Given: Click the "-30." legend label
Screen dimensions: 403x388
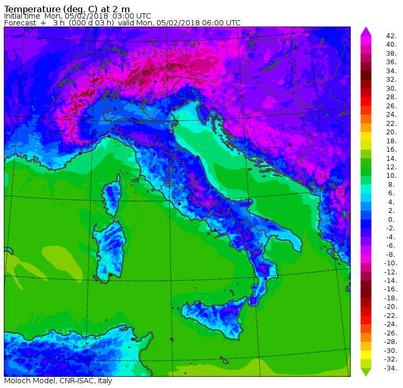Looking at the screenshot, I should coord(390,351).
